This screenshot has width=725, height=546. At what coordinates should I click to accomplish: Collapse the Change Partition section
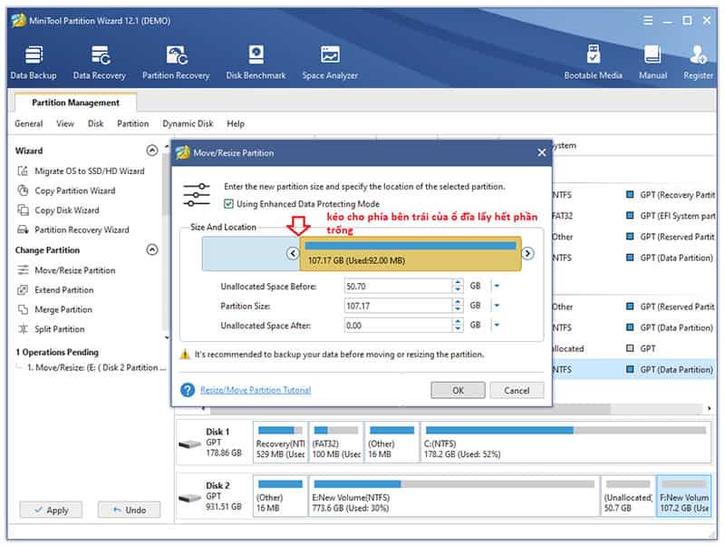tap(151, 249)
